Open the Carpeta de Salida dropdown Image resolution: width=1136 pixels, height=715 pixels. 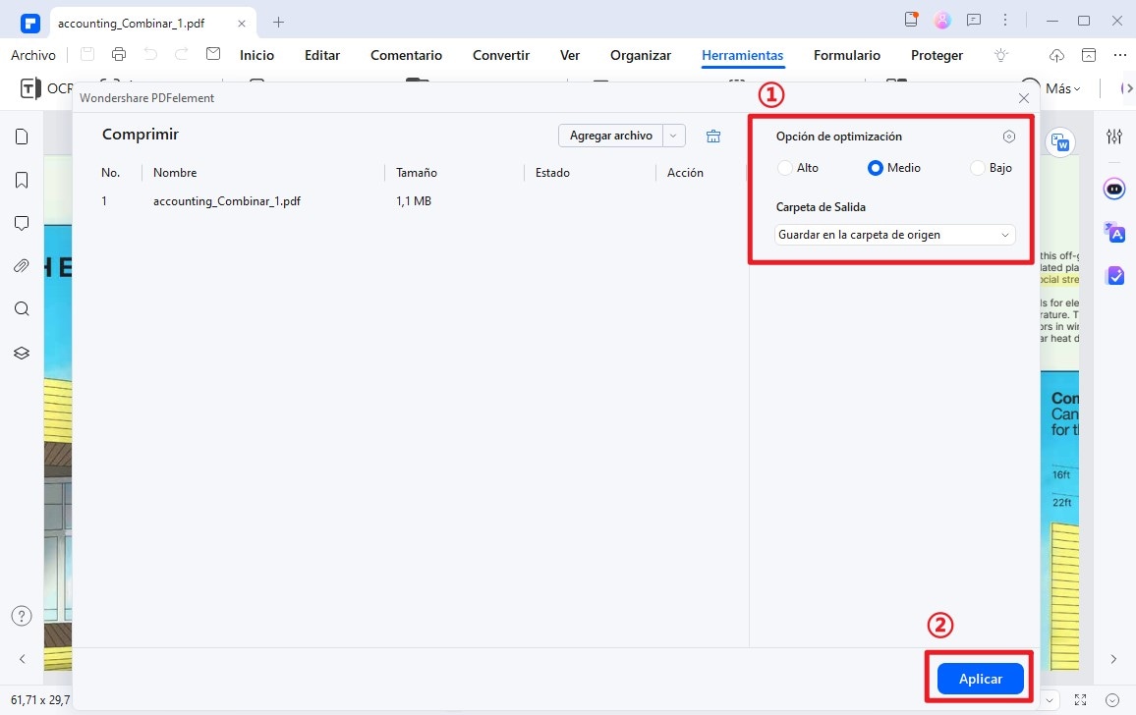click(894, 235)
